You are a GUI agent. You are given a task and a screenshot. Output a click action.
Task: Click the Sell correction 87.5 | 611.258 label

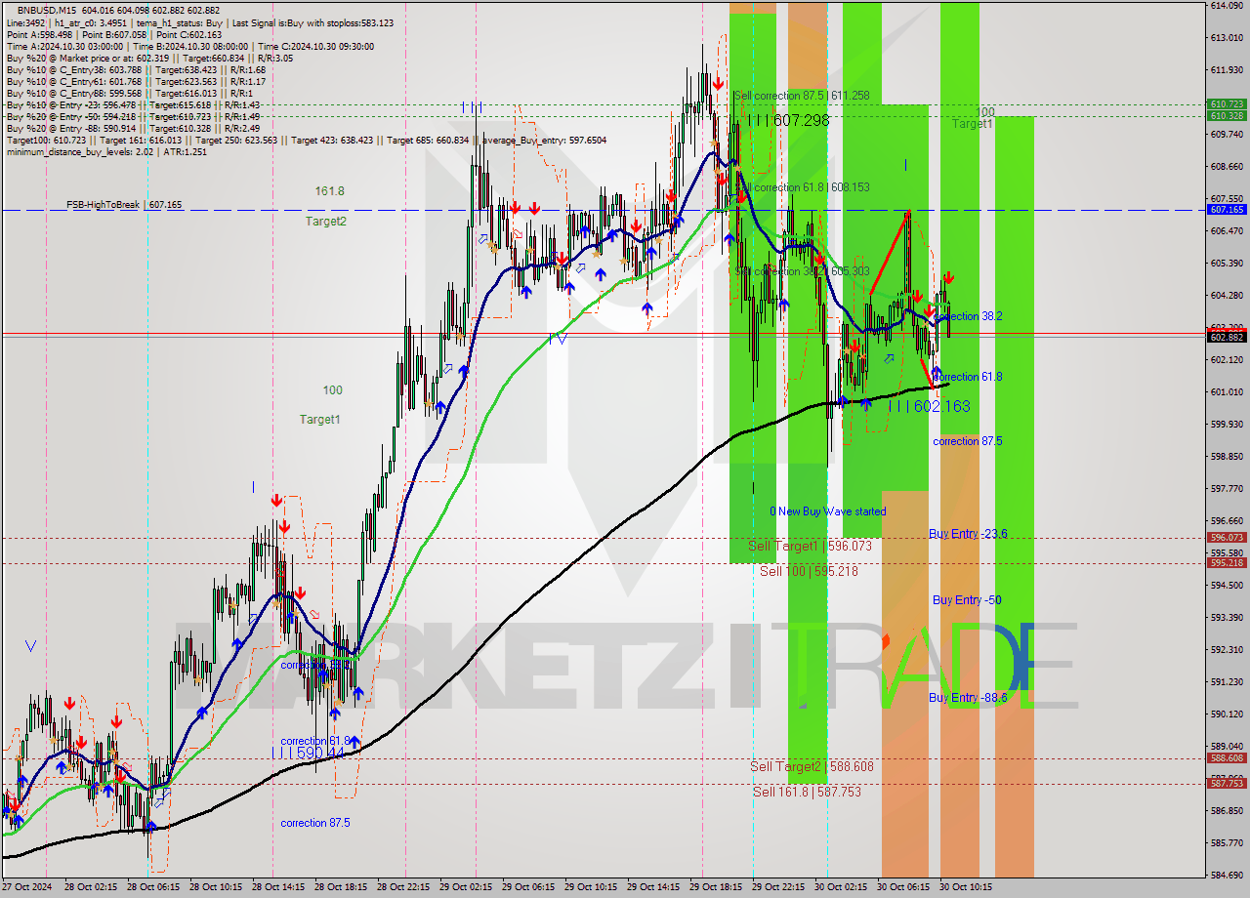click(x=802, y=96)
